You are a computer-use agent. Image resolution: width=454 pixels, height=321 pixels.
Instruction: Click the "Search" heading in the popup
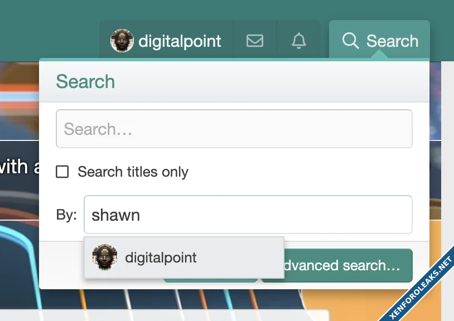point(85,82)
